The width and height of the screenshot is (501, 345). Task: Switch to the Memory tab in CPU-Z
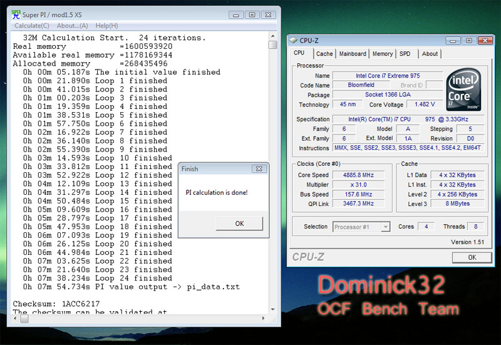pos(383,54)
